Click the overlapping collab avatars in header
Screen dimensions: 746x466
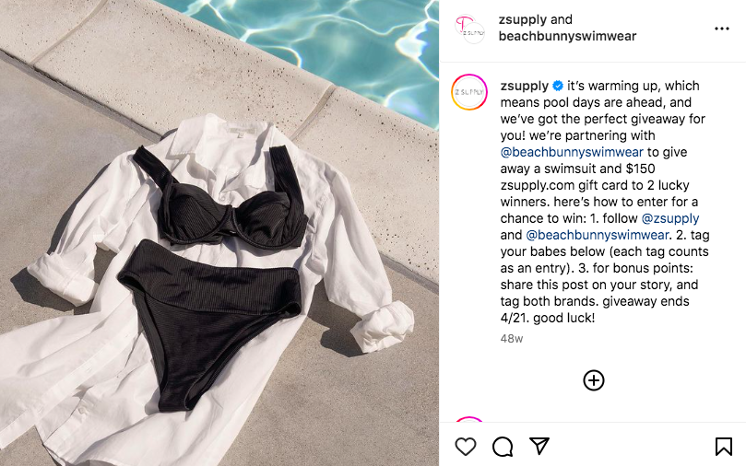tap(469, 29)
